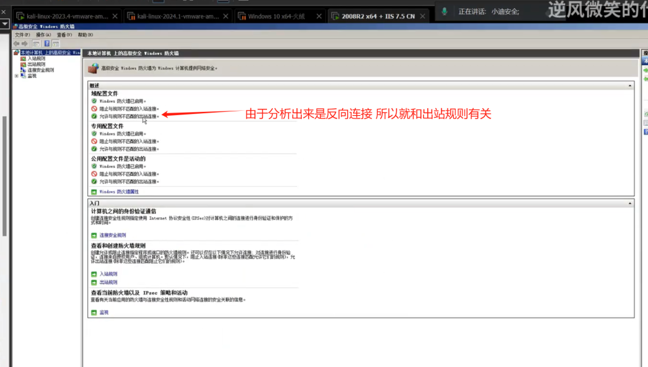This screenshot has width=648, height=367.
Task: Open the 出站规则 link in the 入门 section
Action: pyautogui.click(x=108, y=282)
